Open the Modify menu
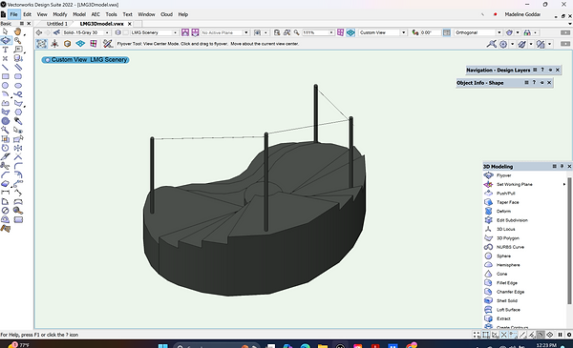 pyautogui.click(x=60, y=14)
